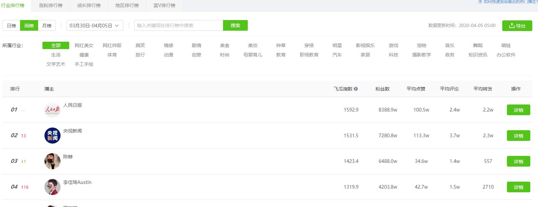538x207 pixels.
Task: View 详情 for 李佳琦Austin
Action: tap(519, 187)
